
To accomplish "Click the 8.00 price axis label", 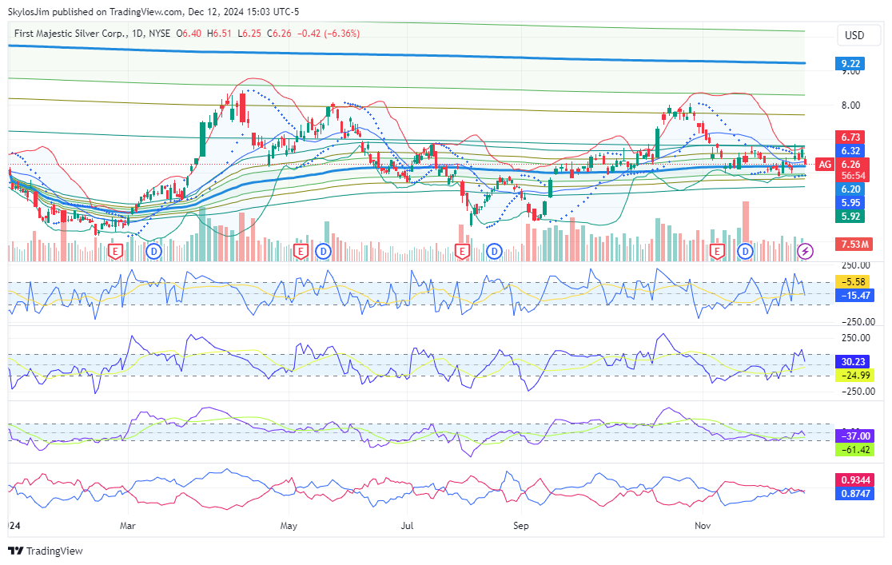I will pos(850,105).
